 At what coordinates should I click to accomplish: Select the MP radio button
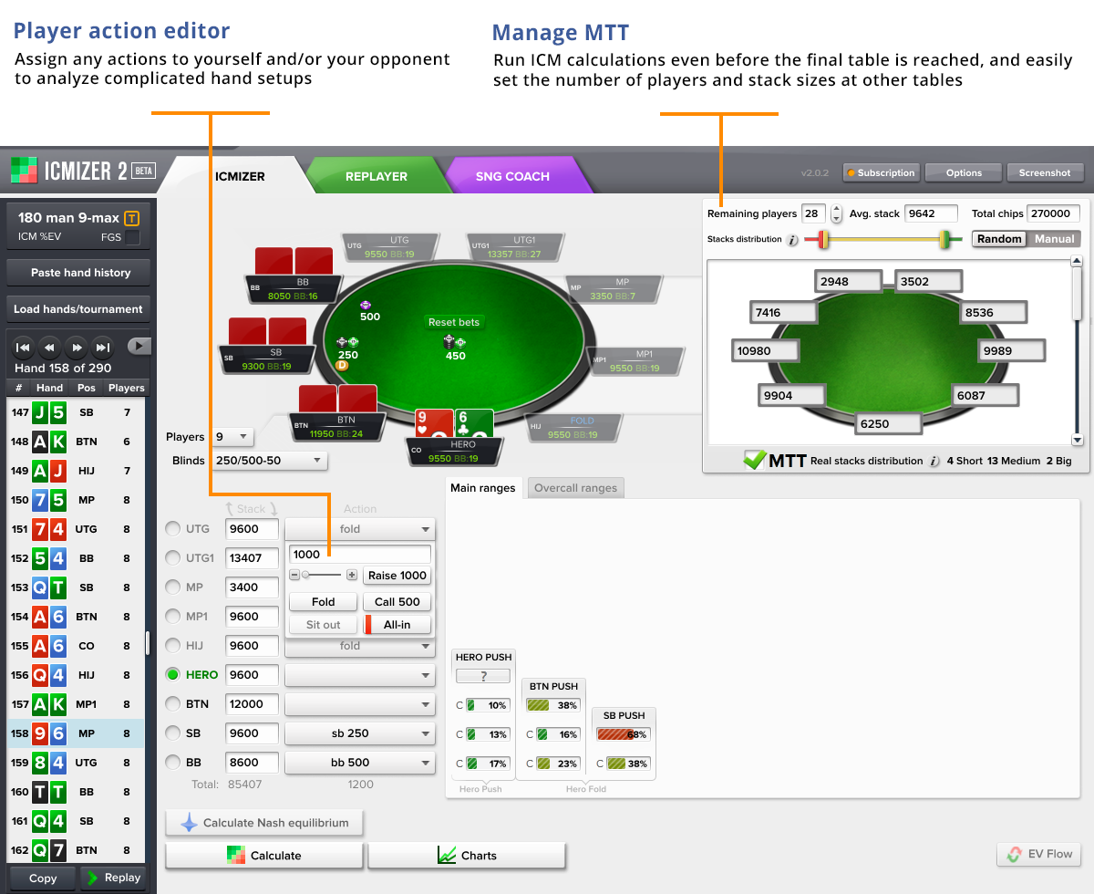172,587
